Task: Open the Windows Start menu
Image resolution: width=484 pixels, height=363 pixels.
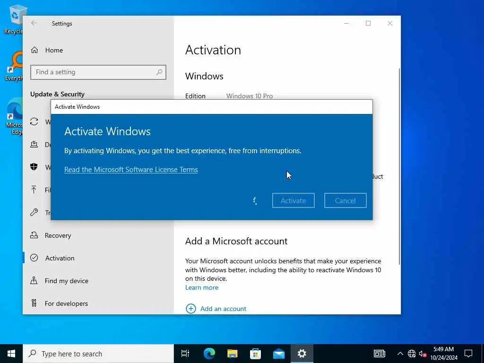Action: (x=11, y=354)
